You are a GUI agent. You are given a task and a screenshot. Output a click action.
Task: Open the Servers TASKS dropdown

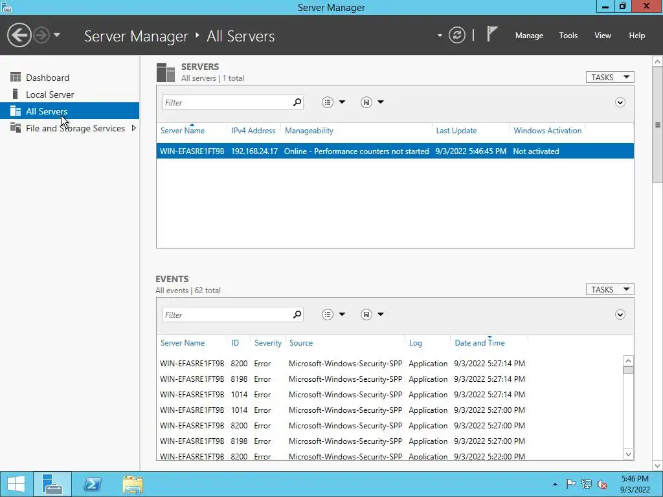[610, 78]
